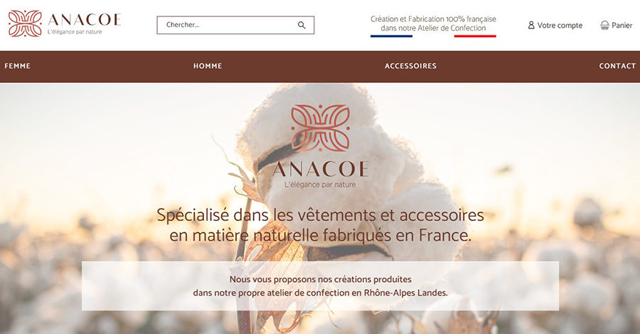
Task: Click the basket Panier icon
Action: coord(604,26)
